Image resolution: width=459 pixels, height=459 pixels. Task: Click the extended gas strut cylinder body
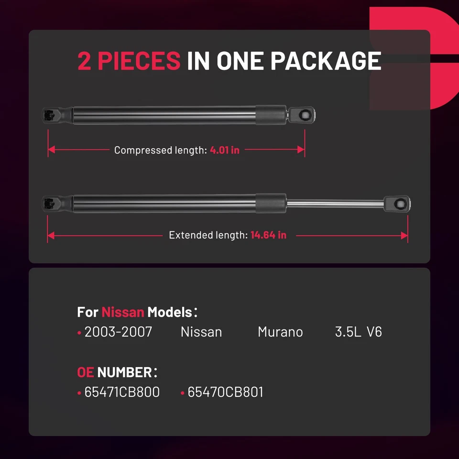179,204
